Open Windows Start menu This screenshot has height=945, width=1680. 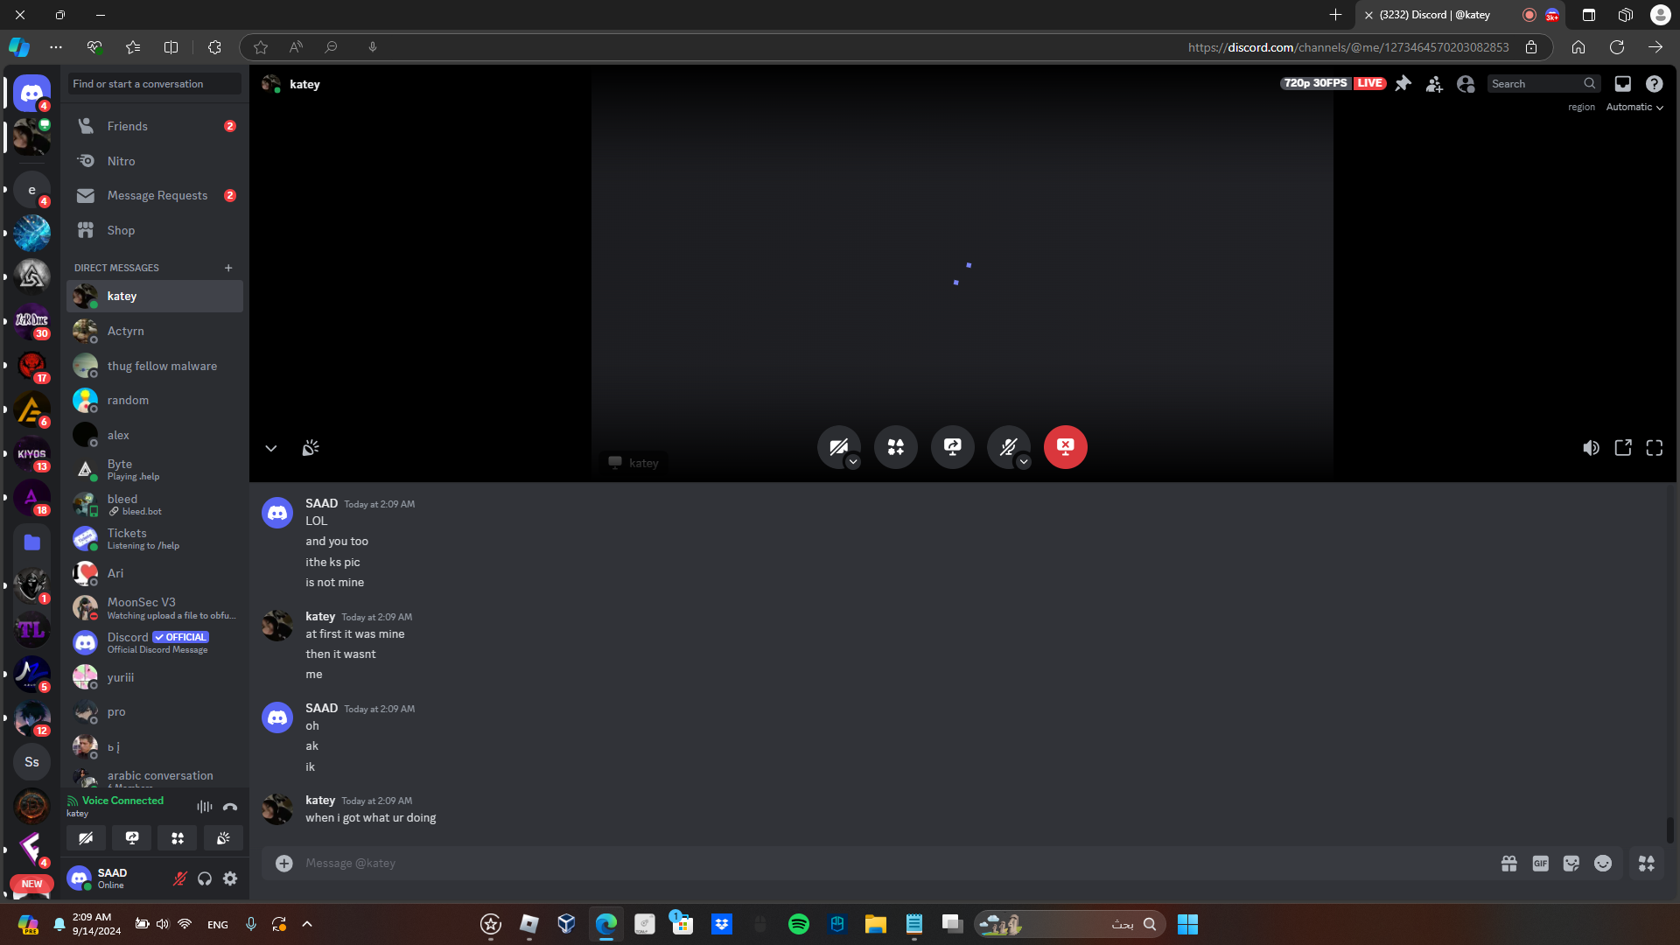click(1187, 924)
